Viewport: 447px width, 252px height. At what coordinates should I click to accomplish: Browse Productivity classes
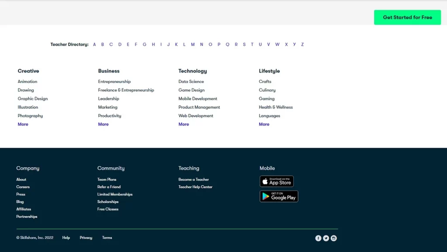click(110, 116)
